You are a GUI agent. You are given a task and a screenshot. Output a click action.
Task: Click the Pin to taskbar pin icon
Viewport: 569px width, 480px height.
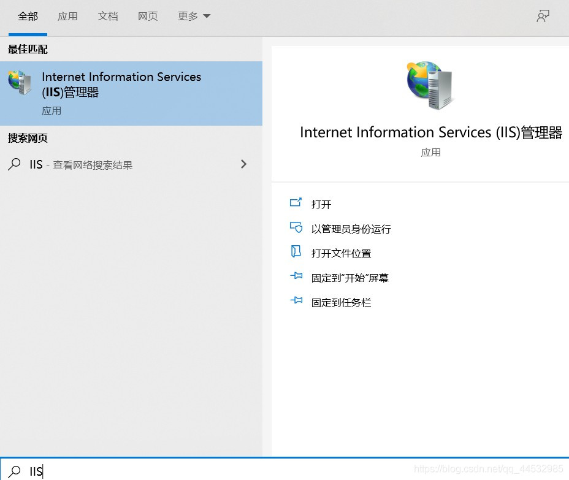coord(296,301)
